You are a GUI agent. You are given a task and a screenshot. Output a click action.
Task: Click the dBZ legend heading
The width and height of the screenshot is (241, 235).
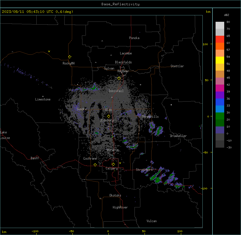tap(226, 15)
